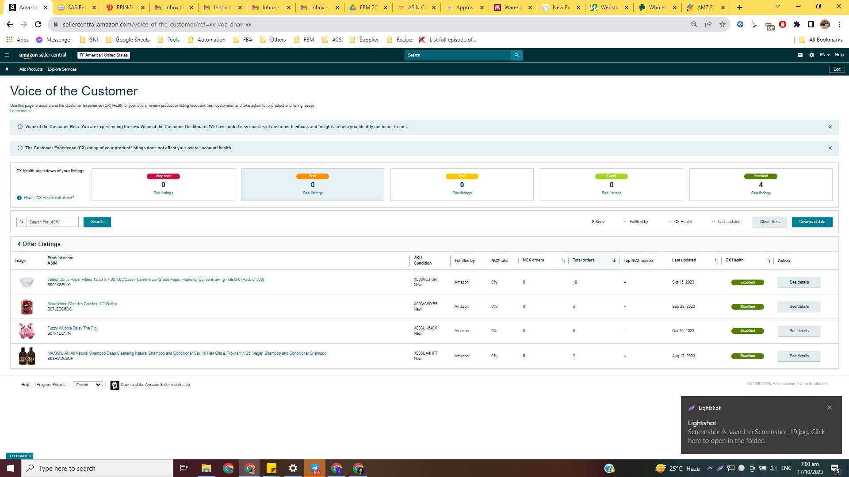Open the Learn more link under the page description
The height and width of the screenshot is (477, 849).
(20, 111)
